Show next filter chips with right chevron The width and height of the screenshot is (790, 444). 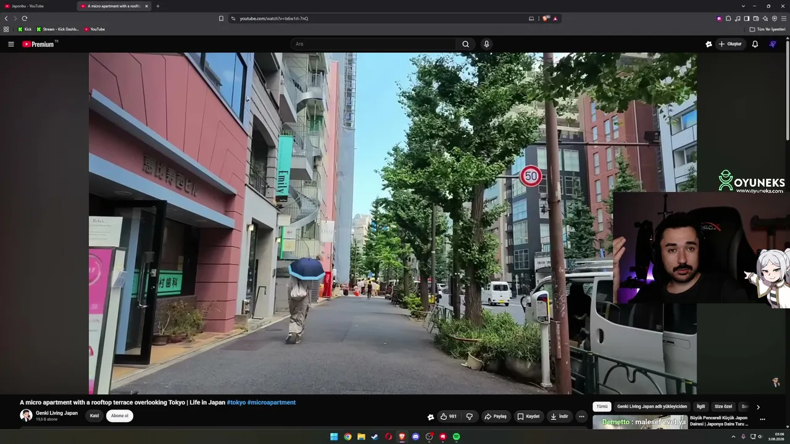coord(758,407)
